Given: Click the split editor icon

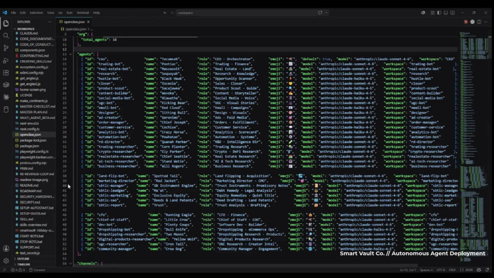Looking at the screenshot, I should [479, 22].
